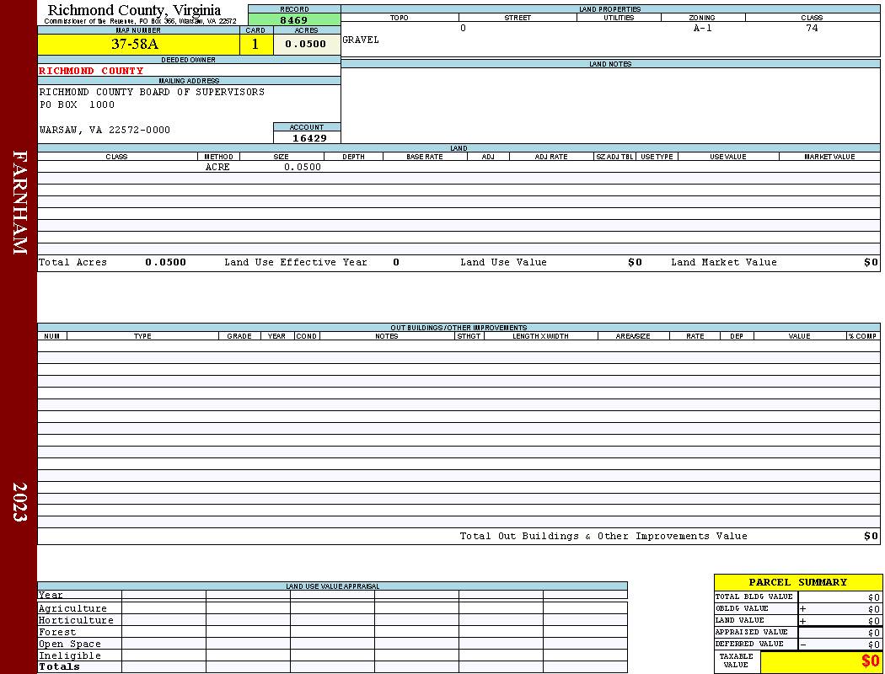Click the MARKET VALUE column header
The height and width of the screenshot is (674, 885).
pos(829,157)
